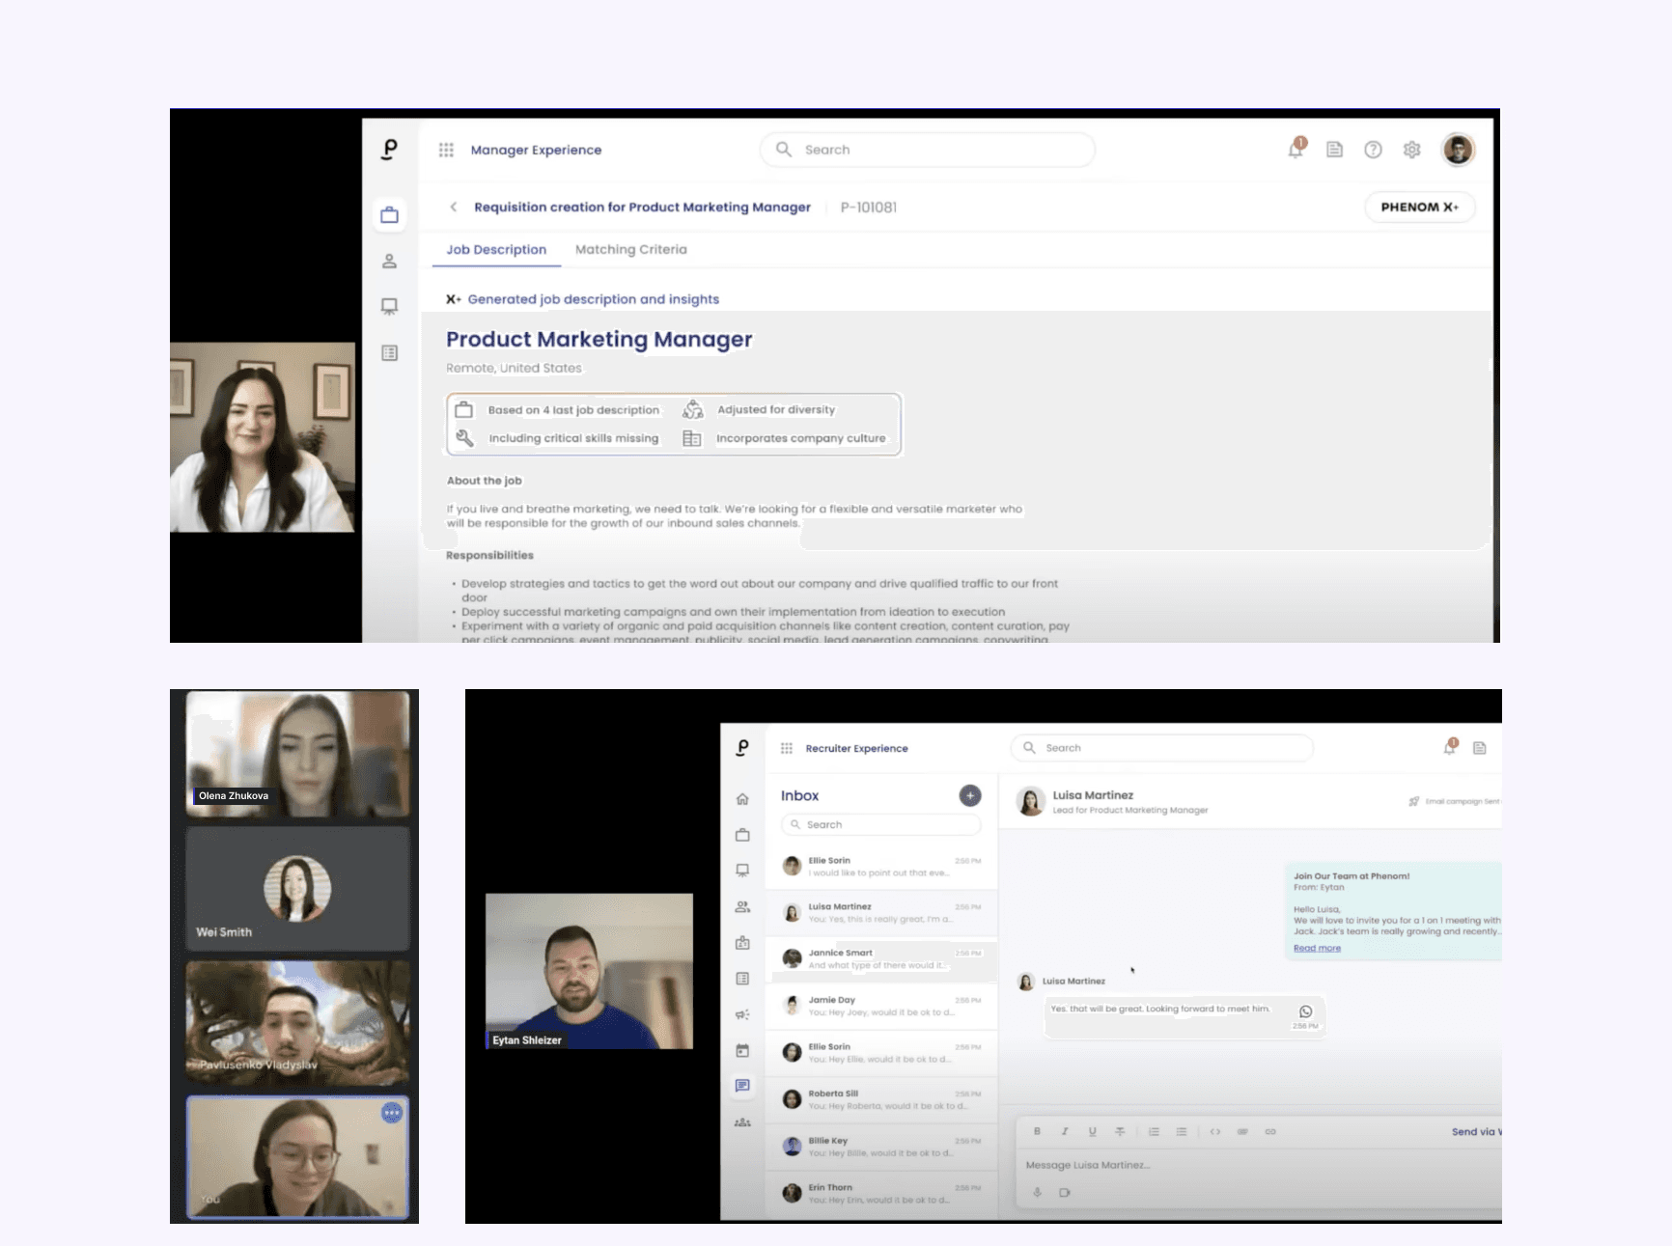This screenshot has width=1672, height=1246.
Task: Select the presentation board icon in the Recruiter Experience sidebar
Action: (x=742, y=871)
